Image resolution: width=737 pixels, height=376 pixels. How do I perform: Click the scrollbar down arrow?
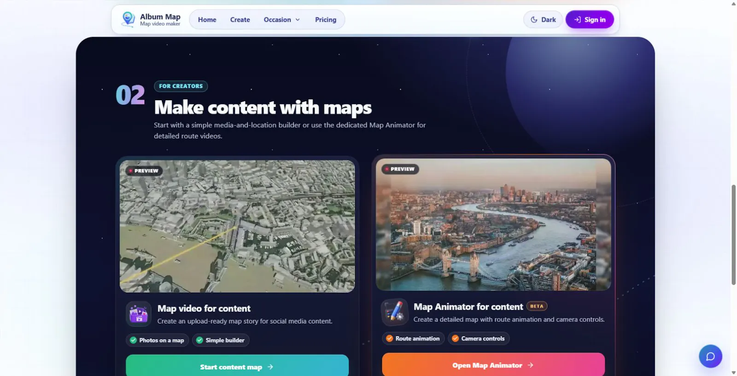(x=733, y=372)
